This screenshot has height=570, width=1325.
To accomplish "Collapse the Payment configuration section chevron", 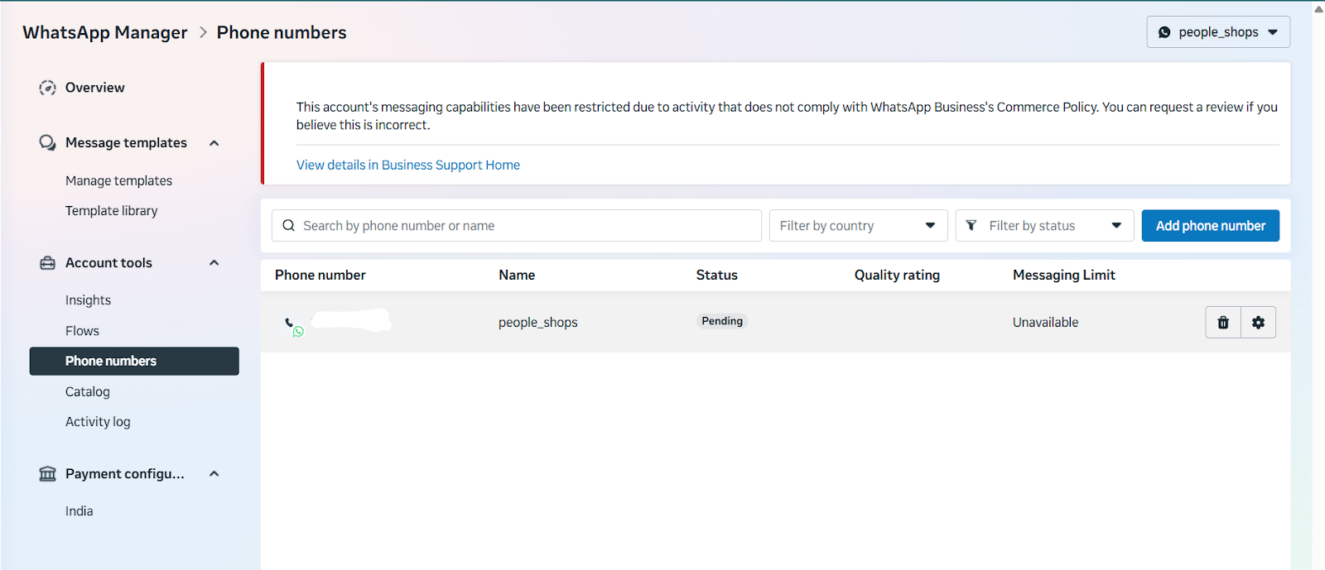I will 214,474.
